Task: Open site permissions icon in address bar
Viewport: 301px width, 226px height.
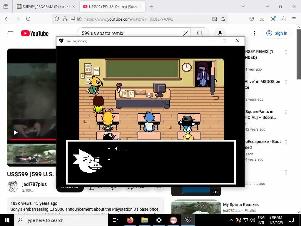Action: coord(73,19)
